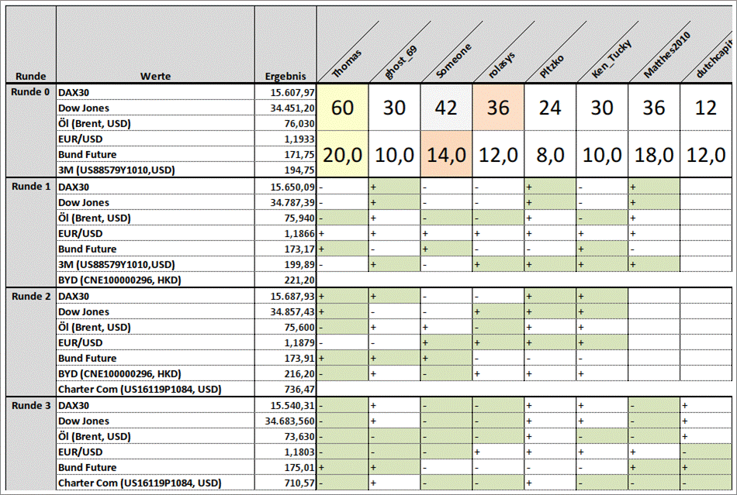Select Bund Future result 173,91
Image resolution: width=737 pixels, height=495 pixels.
[x=285, y=358]
